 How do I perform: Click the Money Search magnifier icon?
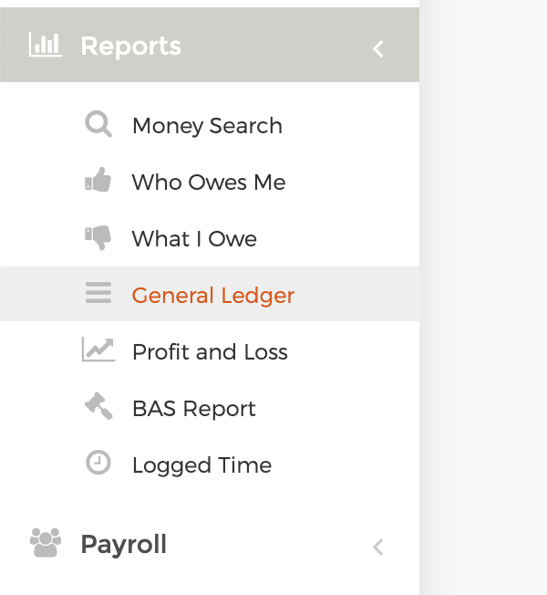[98, 124]
